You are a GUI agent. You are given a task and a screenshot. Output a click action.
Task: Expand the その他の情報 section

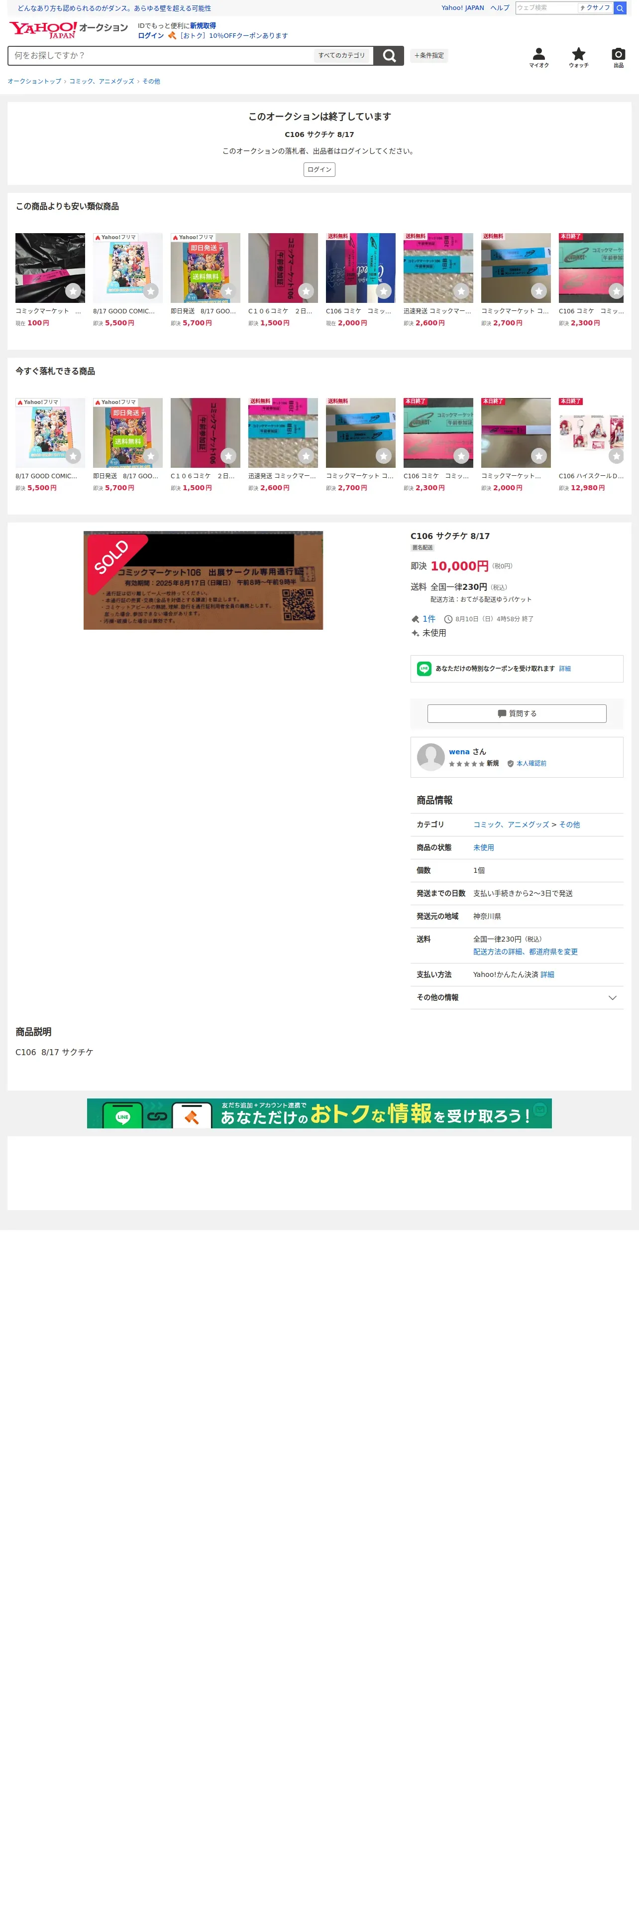coord(516,997)
